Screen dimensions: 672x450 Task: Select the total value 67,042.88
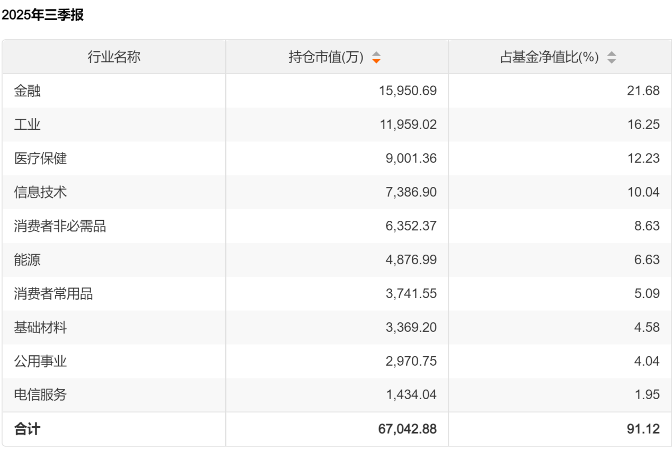408,429
